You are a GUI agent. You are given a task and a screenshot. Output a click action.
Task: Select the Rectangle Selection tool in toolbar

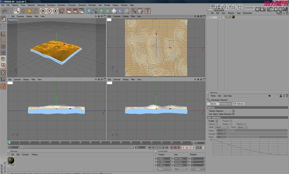click(17, 11)
